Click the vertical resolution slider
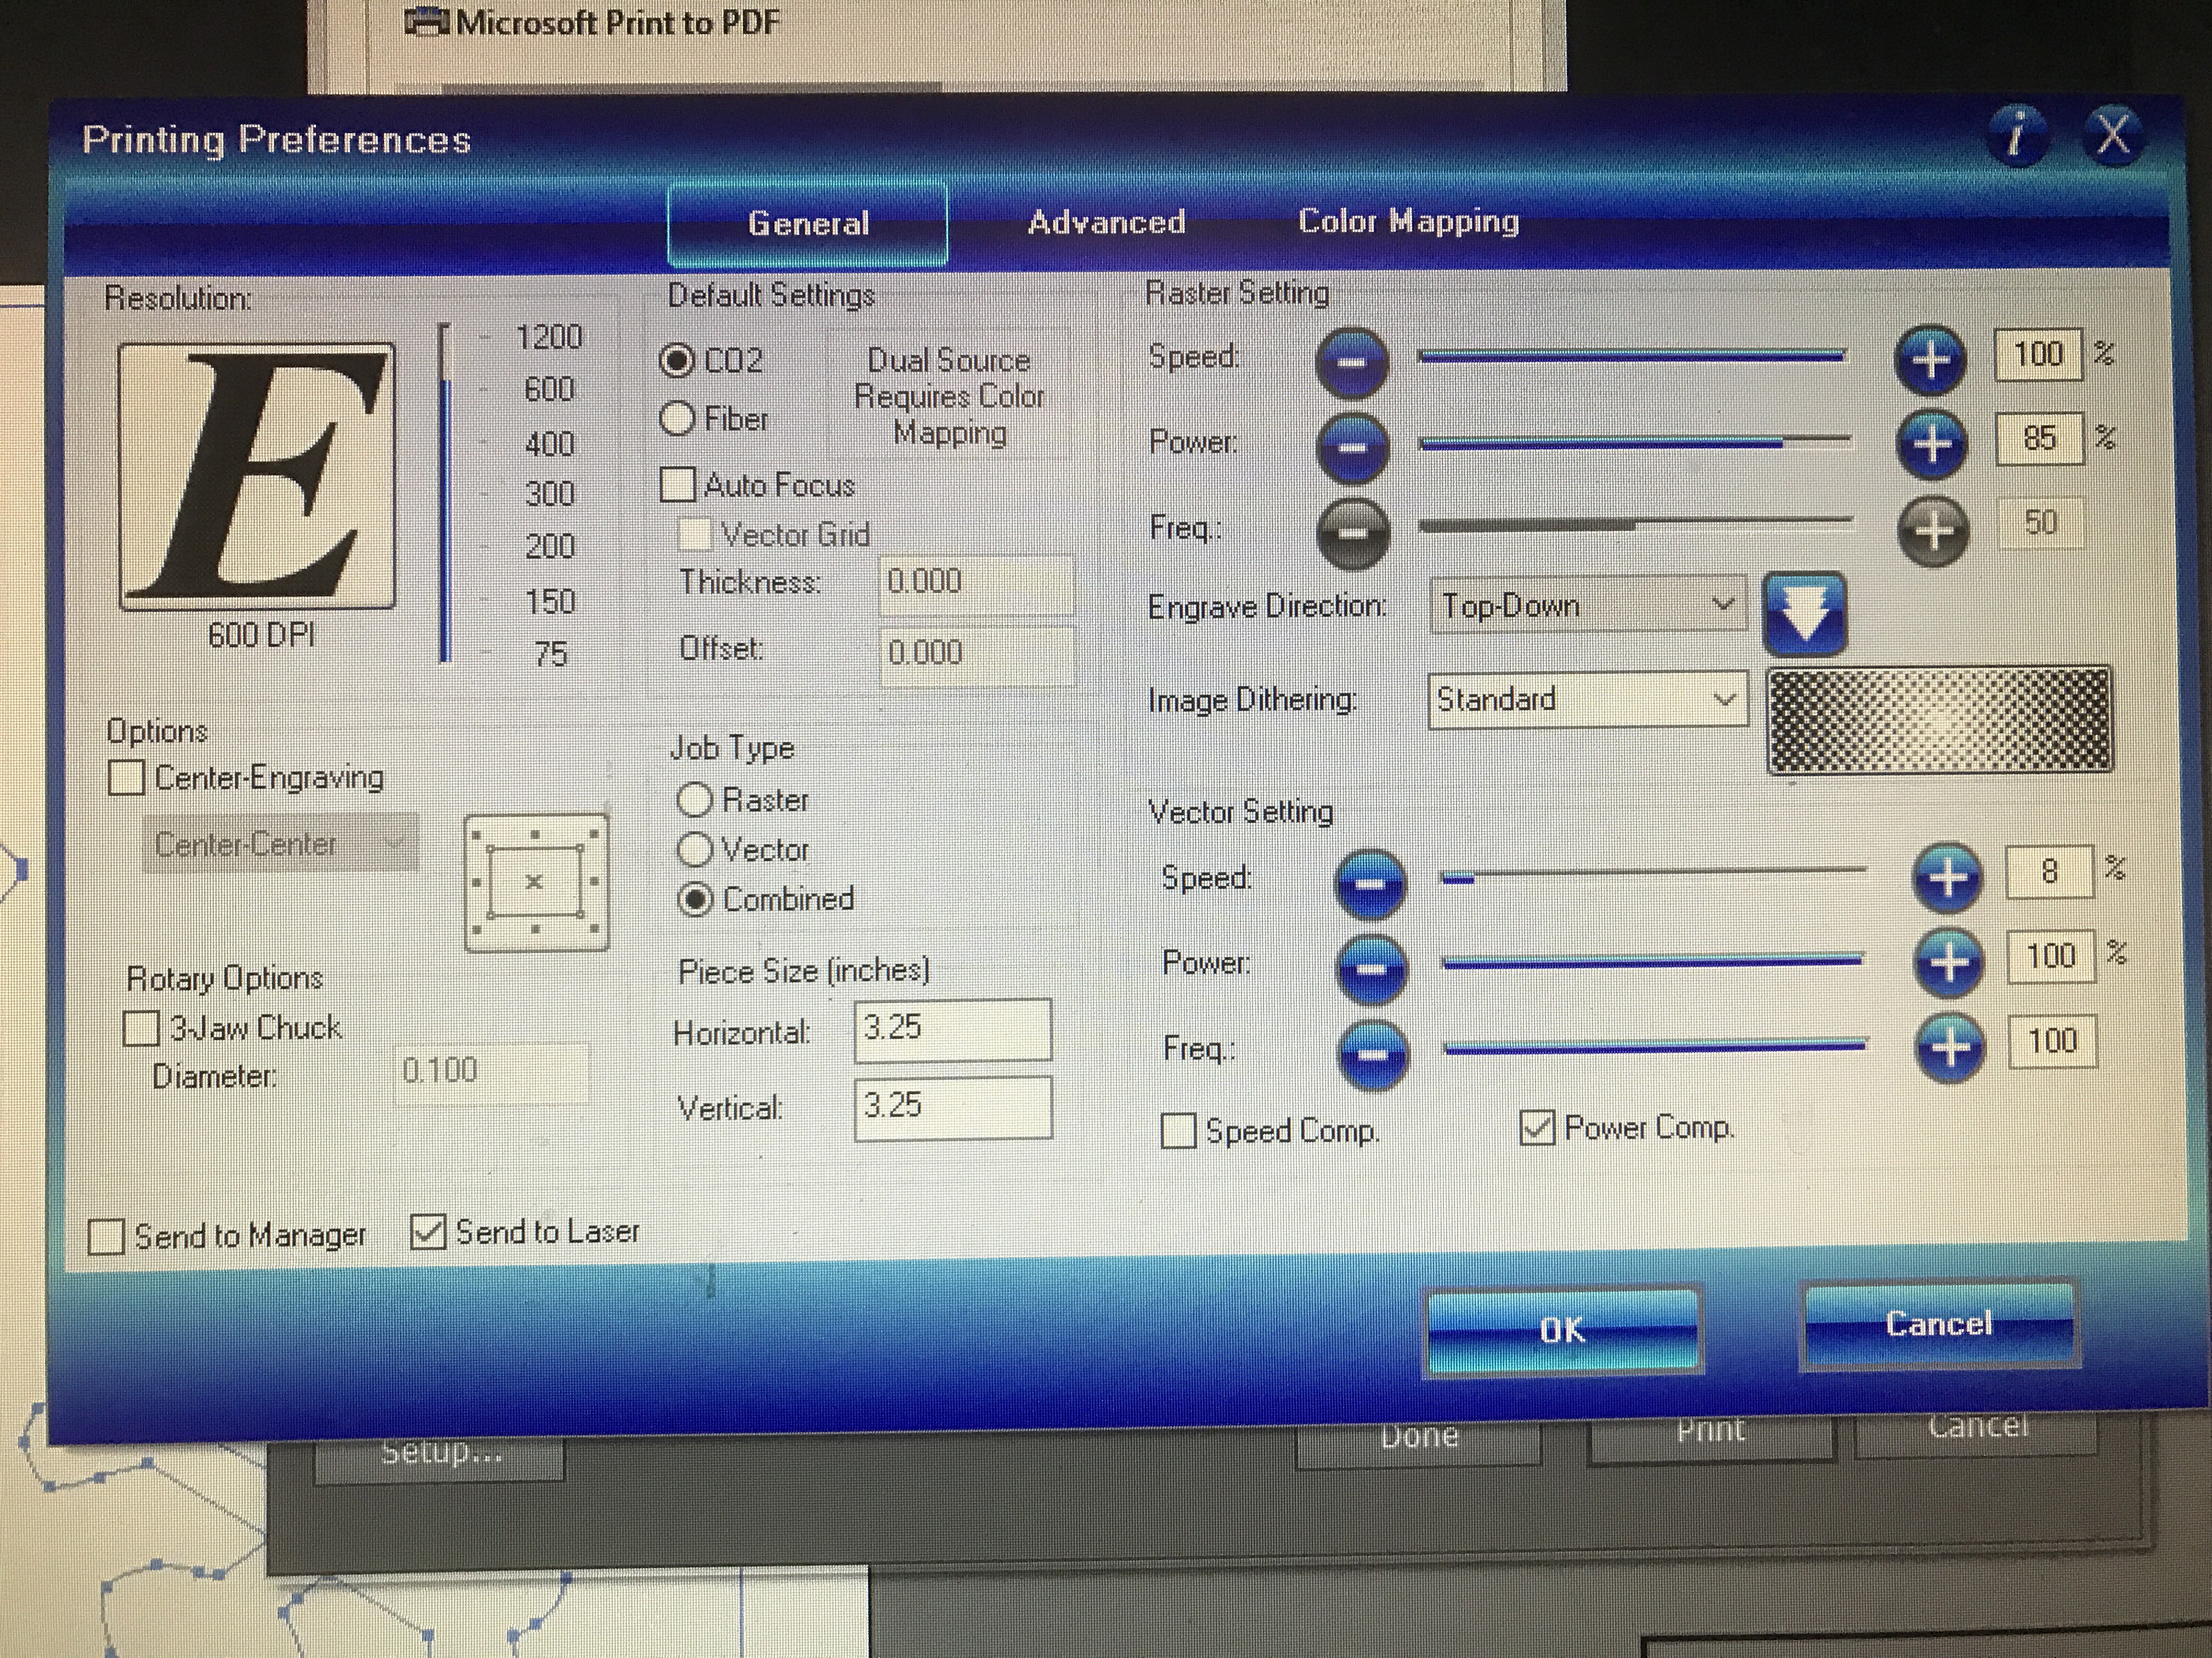2212x1658 pixels. pyautogui.click(x=445, y=493)
